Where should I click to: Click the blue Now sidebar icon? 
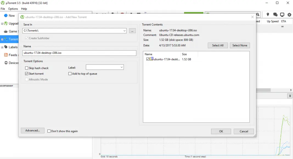(6, 16)
